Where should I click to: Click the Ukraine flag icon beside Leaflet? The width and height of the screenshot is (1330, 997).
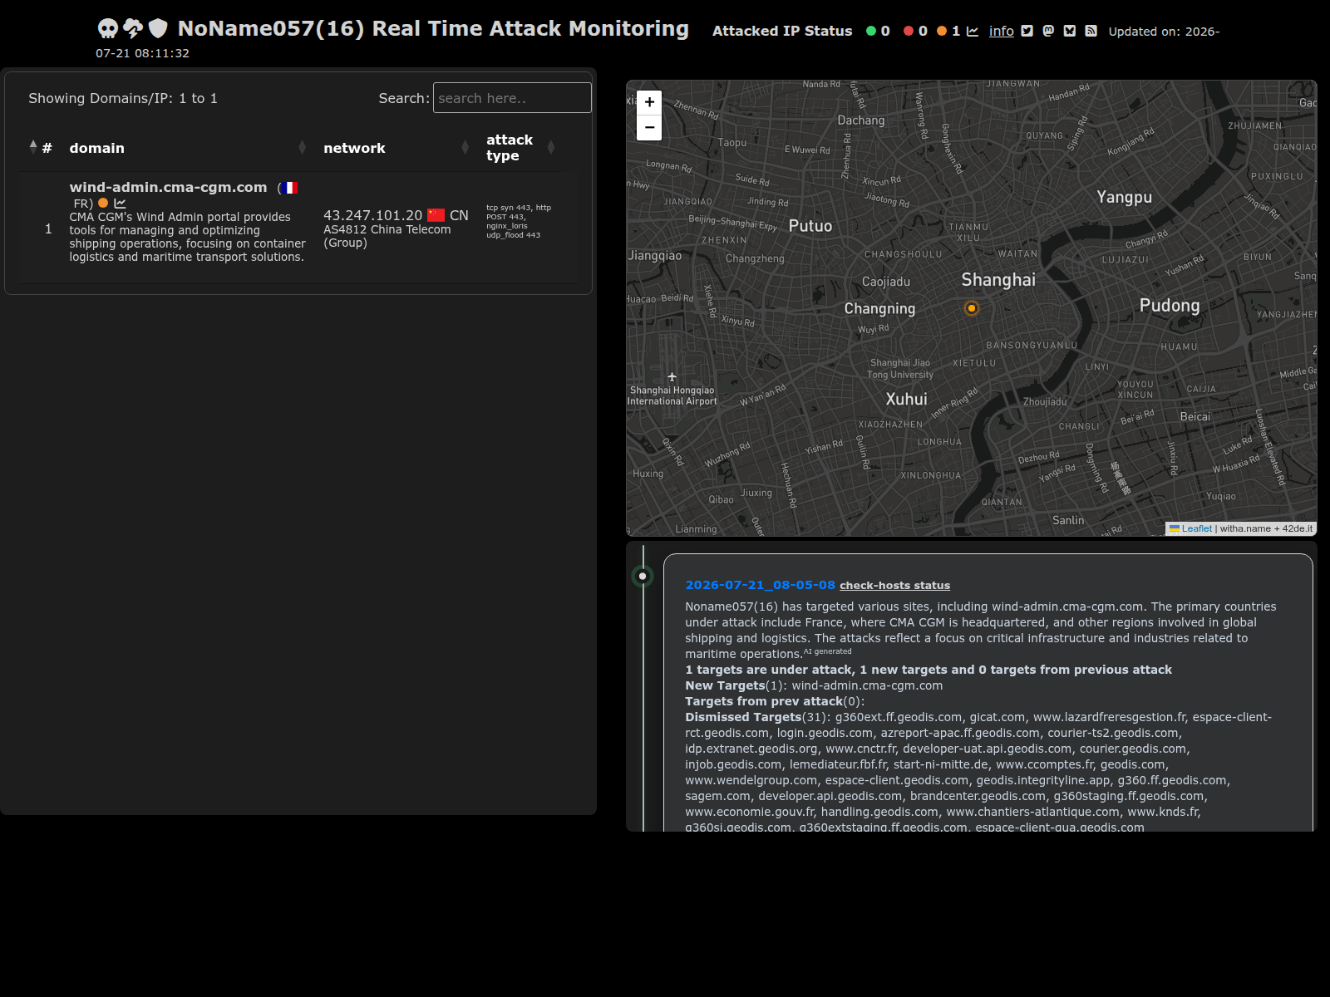(1175, 528)
